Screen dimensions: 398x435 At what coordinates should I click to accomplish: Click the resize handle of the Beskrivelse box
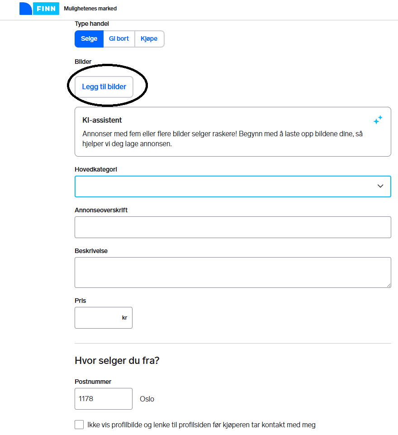point(389,285)
